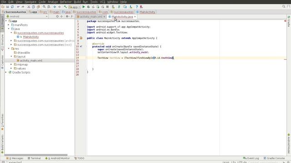Click the Paste toolbar icon

click(38, 7)
